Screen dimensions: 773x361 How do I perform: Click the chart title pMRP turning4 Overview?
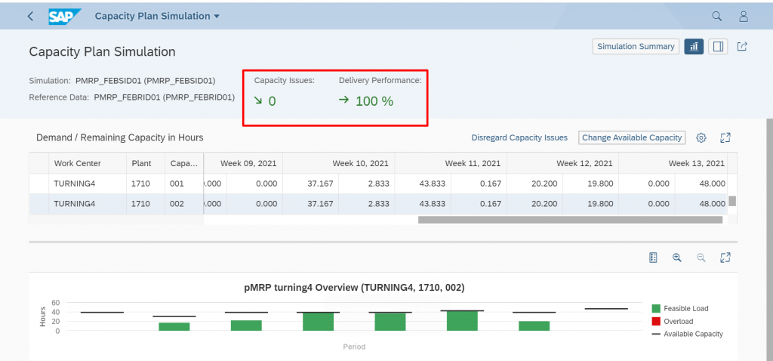[354, 288]
